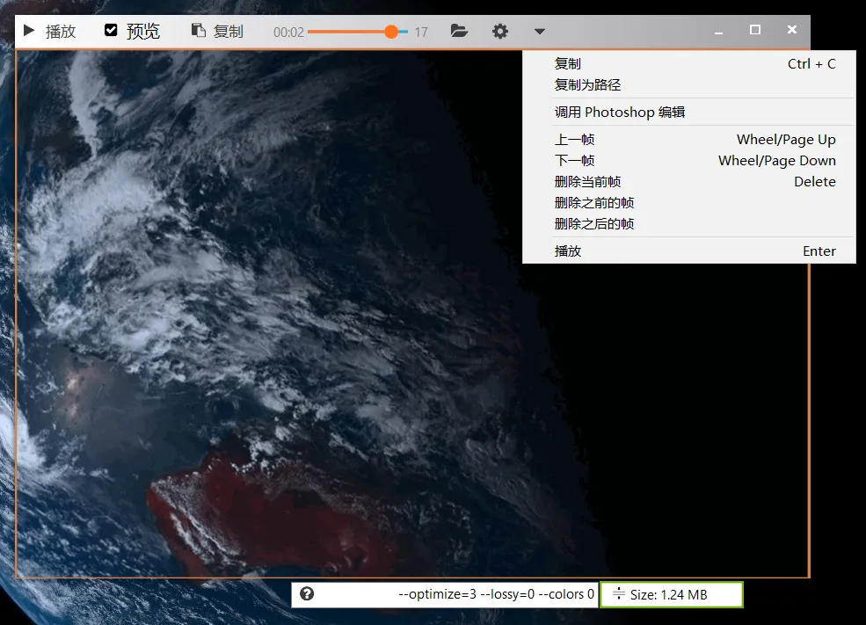
Task: Click the 播放 text label in toolbar
Action: tap(60, 31)
